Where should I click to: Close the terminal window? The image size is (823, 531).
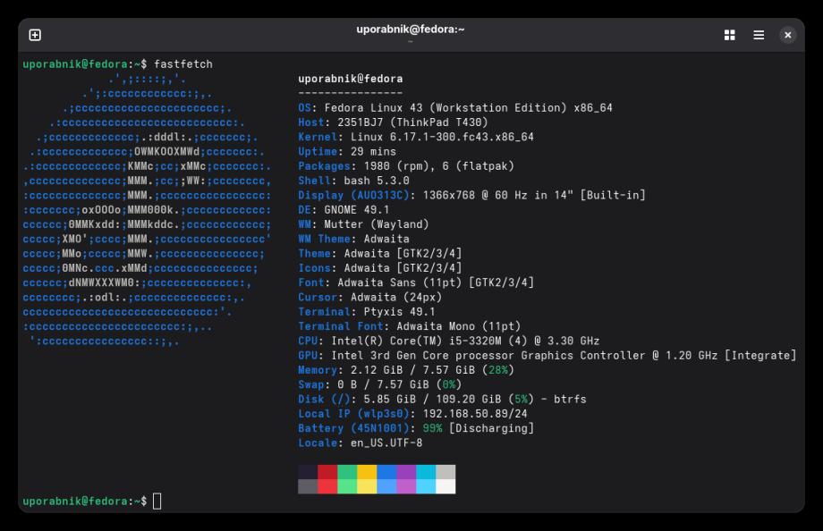[788, 35]
